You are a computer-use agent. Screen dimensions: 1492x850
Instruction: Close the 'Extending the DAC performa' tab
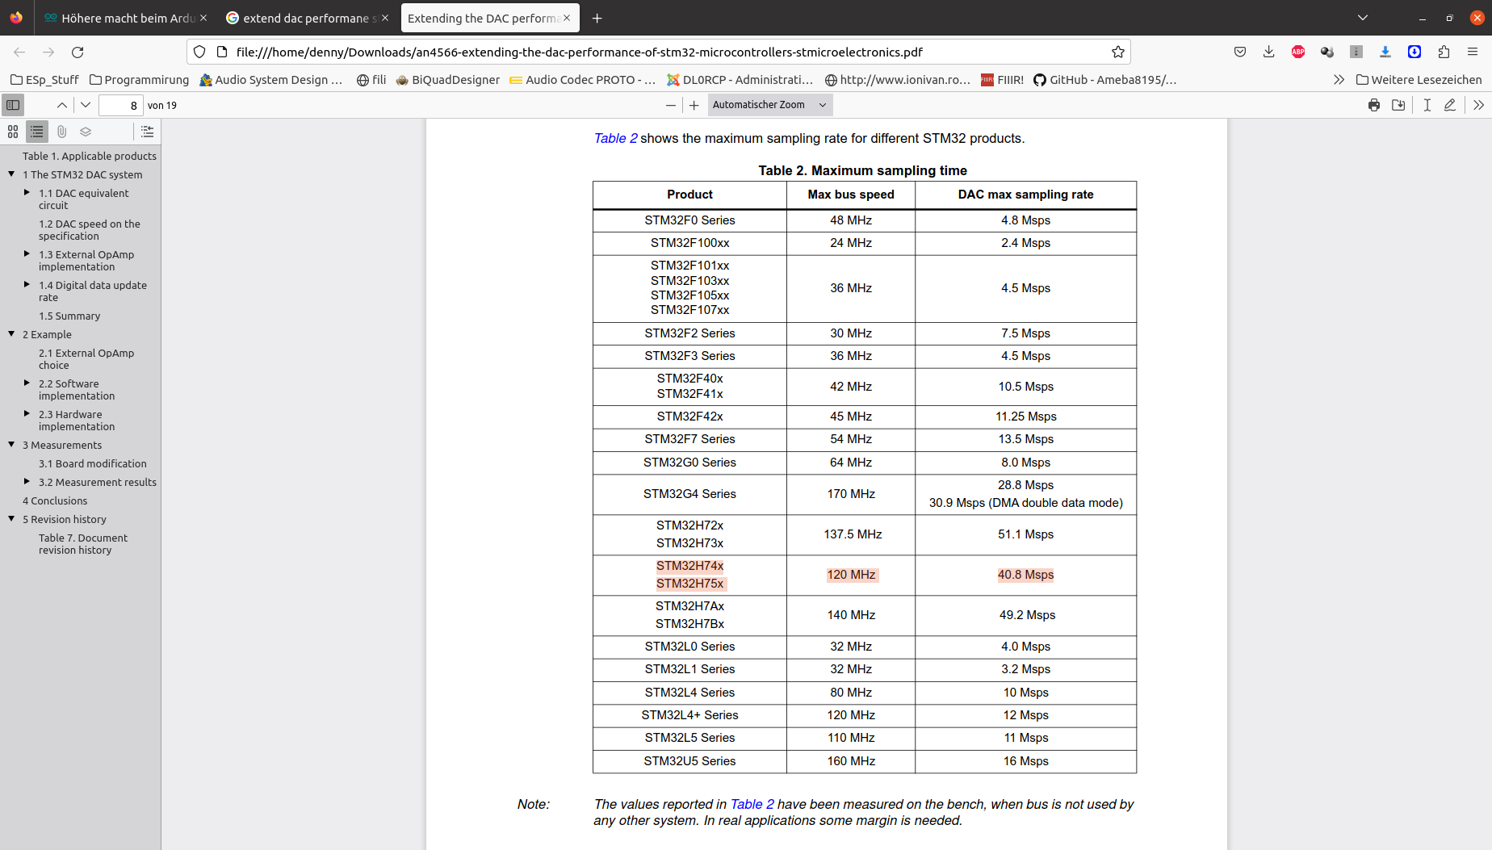567,18
